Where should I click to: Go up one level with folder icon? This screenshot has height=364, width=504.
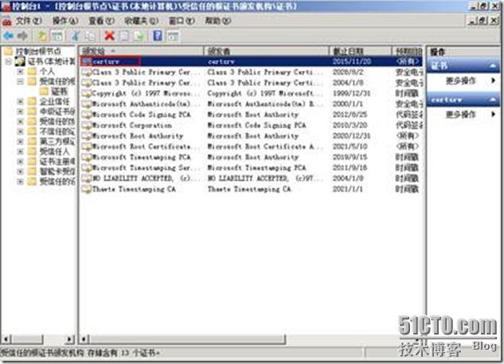point(42,36)
